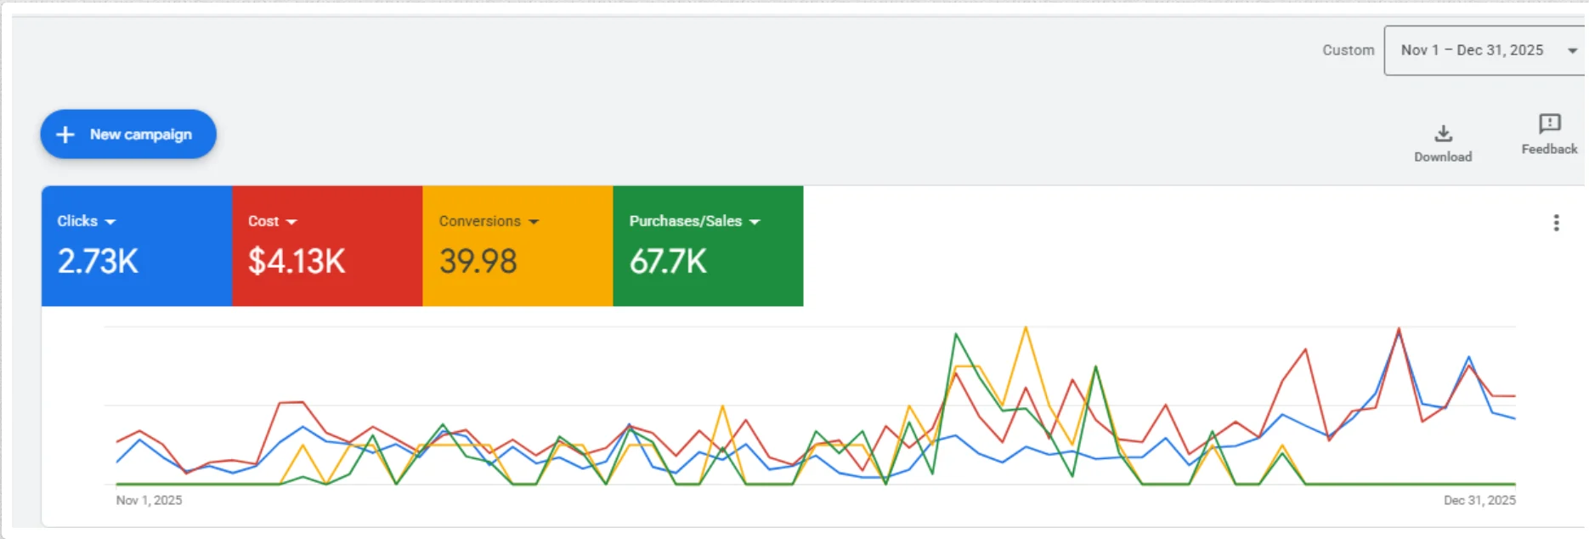Screen dimensions: 1589x539
Task: Expand the Purchases/Sales metric selector
Action: (x=755, y=221)
